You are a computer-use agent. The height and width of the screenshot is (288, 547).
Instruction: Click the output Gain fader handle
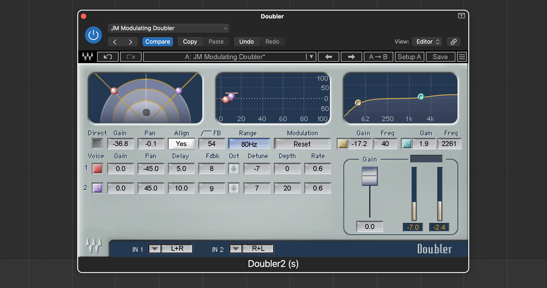pos(370,176)
